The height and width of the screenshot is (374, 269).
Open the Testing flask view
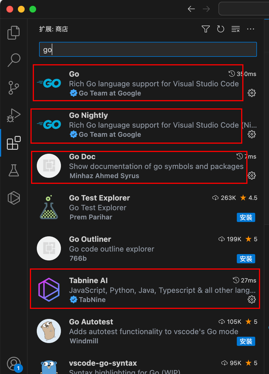coord(14,170)
